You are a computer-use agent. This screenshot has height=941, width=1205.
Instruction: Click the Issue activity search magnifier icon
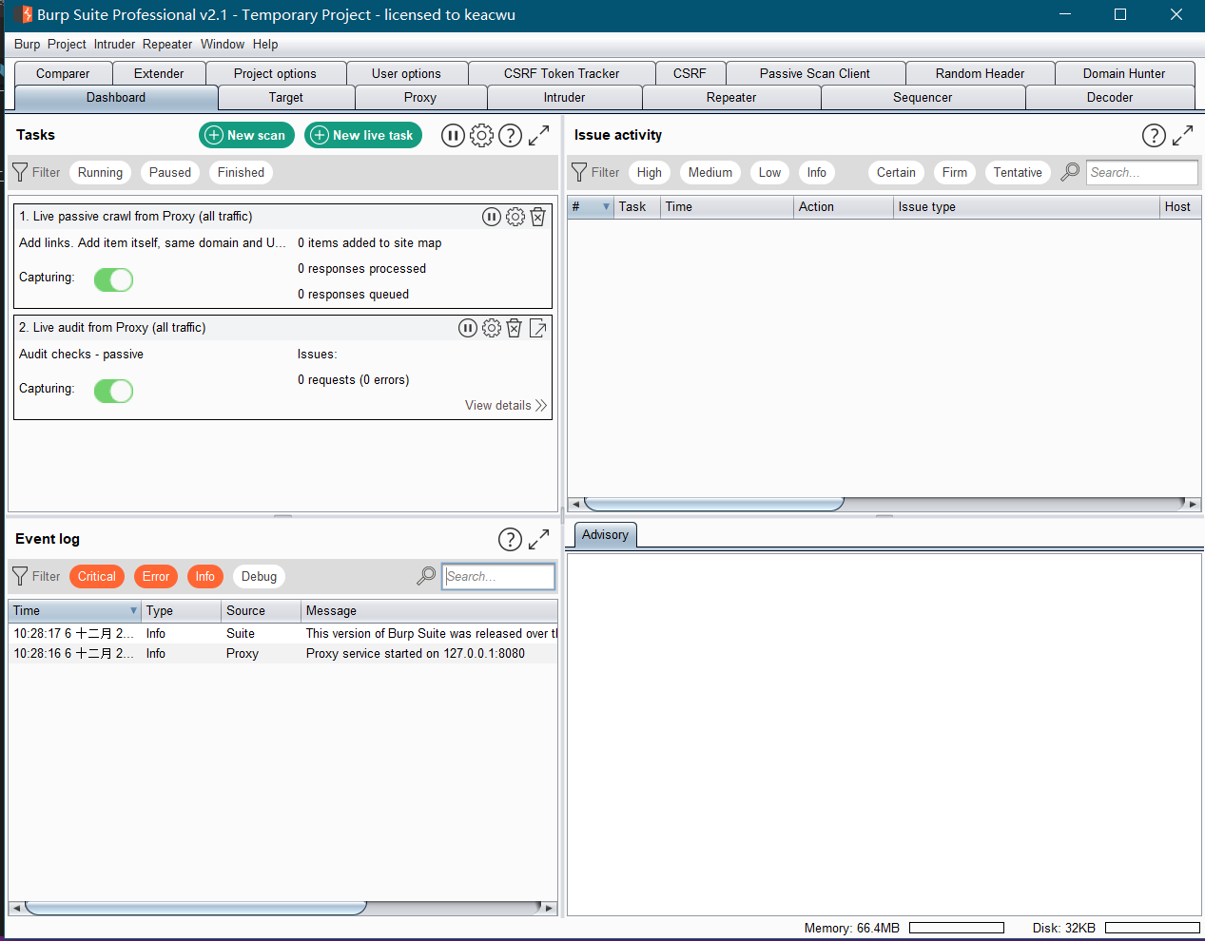coord(1070,172)
